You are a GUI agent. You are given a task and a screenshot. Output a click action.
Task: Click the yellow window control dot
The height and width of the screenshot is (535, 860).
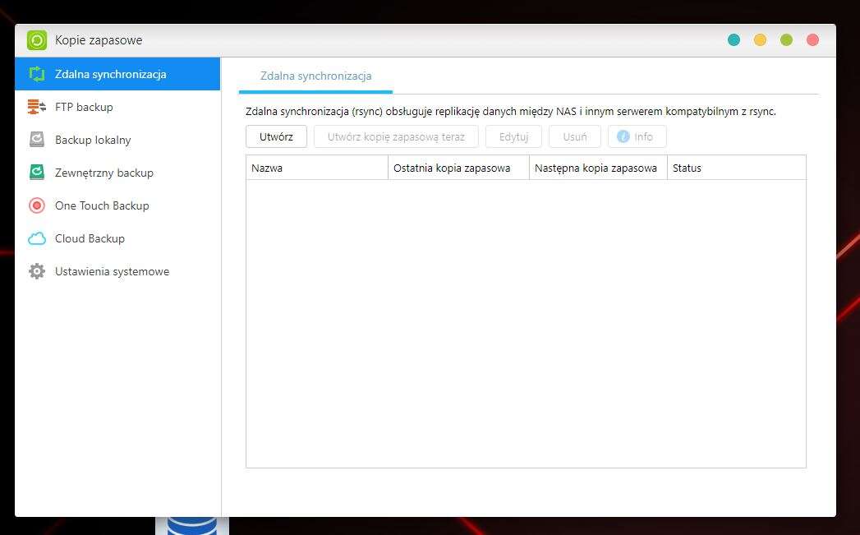tap(760, 40)
